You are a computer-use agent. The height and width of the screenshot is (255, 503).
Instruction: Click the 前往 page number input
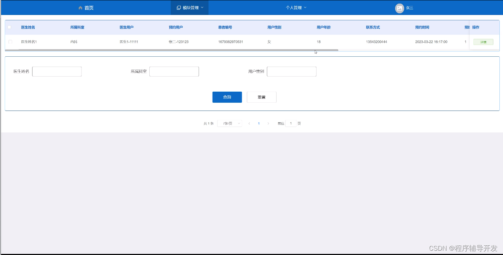(291, 123)
